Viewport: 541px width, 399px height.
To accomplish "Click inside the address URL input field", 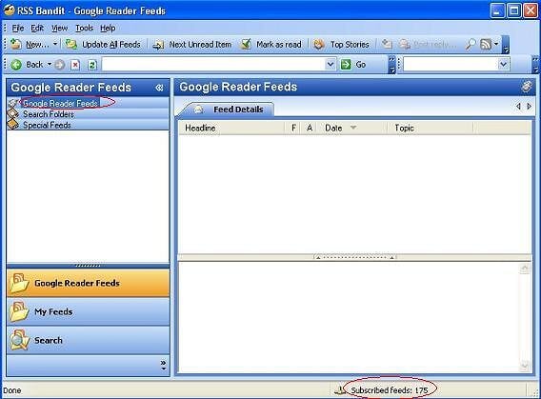I will [214, 65].
